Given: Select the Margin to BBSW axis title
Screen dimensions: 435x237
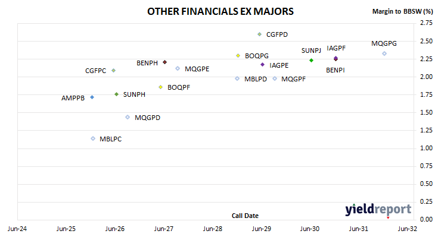Looking at the screenshot, I should (403, 12).
